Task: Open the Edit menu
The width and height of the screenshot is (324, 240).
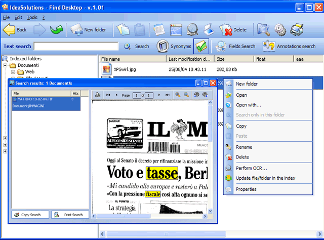Action: click(x=18, y=18)
